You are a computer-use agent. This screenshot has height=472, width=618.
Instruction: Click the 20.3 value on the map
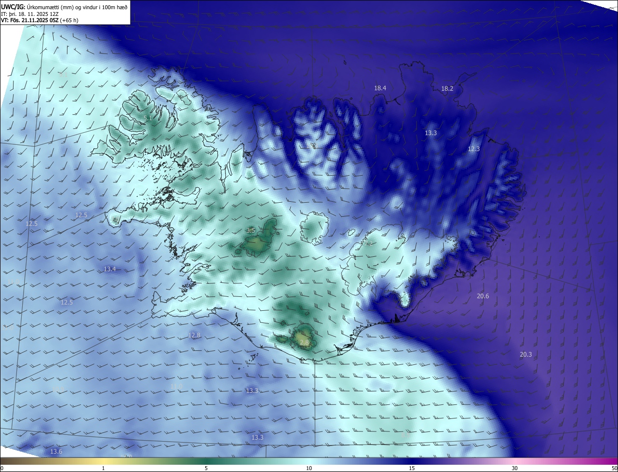point(526,354)
